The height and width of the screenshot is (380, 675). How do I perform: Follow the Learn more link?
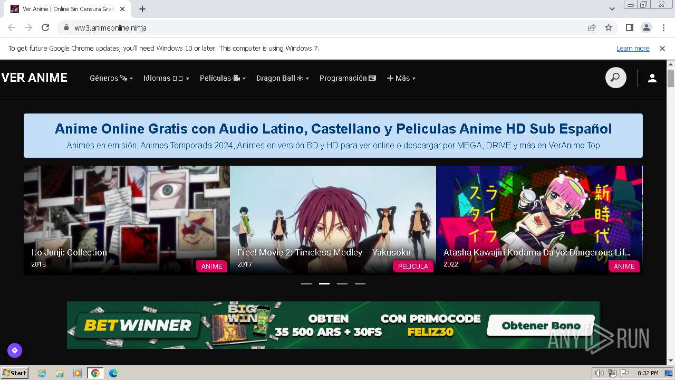coord(633,49)
